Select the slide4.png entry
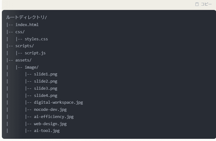216x141 pixels. pyautogui.click(x=46, y=96)
